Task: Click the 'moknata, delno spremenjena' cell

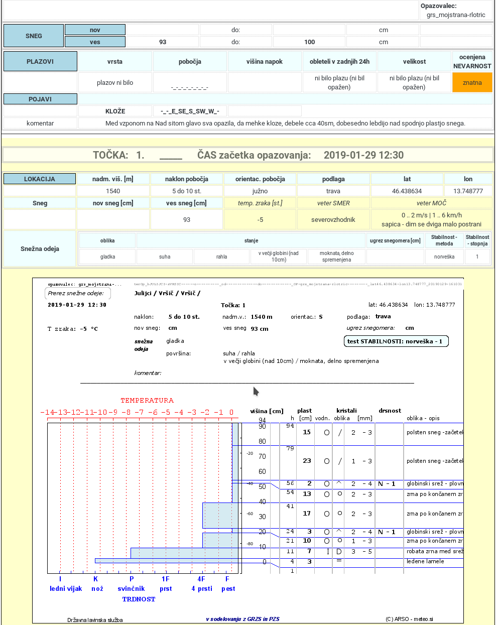Action: (x=336, y=257)
